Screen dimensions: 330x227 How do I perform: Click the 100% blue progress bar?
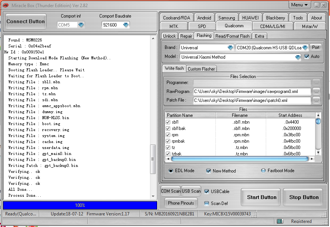80,205
